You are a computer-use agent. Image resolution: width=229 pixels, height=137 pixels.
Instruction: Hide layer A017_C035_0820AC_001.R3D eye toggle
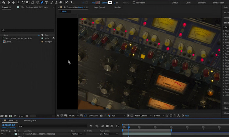pyautogui.click(x=2, y=134)
